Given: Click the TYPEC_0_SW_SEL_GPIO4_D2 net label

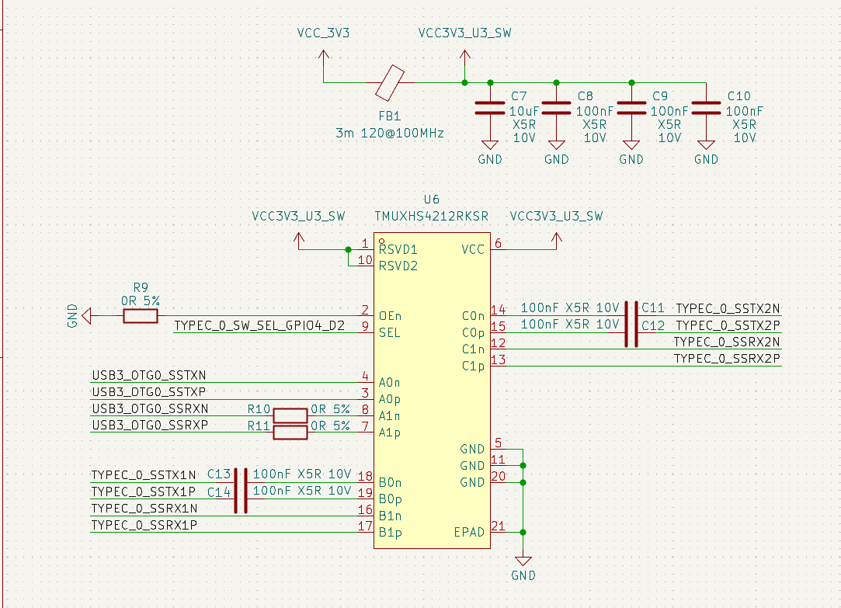Looking at the screenshot, I should (259, 326).
